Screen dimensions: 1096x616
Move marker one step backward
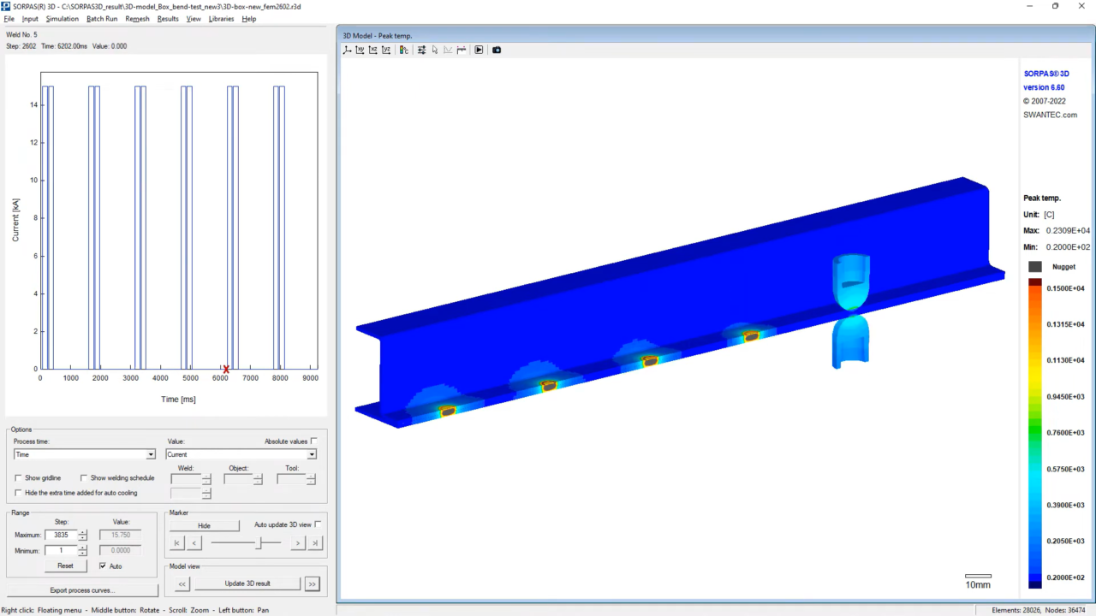tap(194, 543)
